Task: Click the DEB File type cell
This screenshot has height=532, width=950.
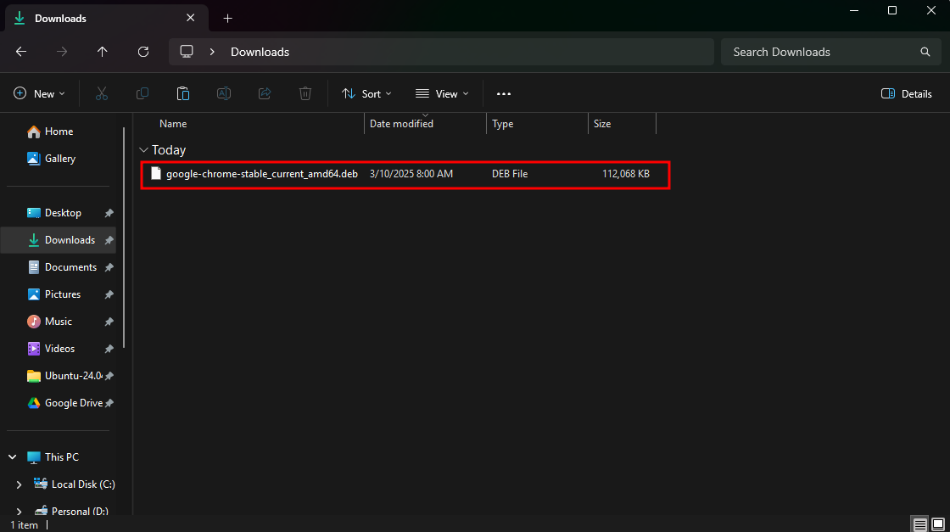Action: point(510,174)
